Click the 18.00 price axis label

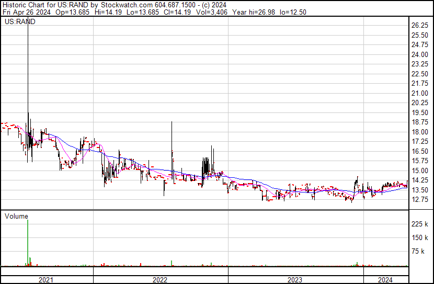(420, 132)
